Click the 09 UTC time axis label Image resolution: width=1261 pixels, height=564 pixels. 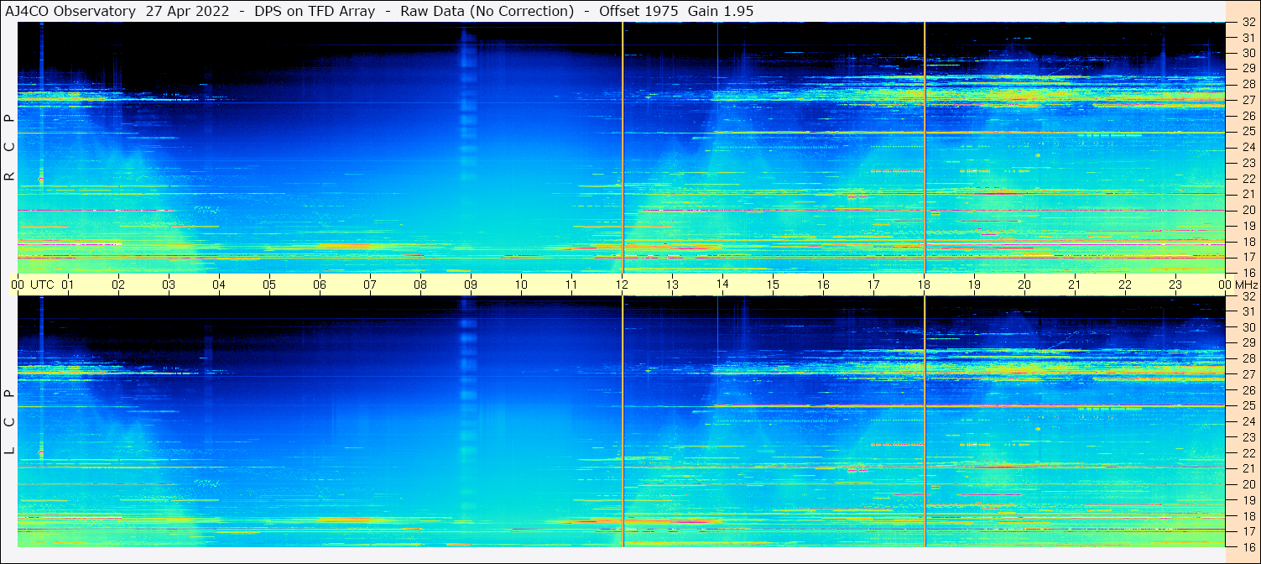coord(471,285)
